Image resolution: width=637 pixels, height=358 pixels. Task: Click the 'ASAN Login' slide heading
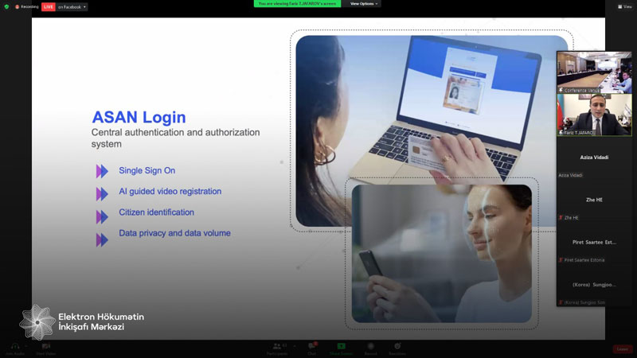pyautogui.click(x=139, y=117)
